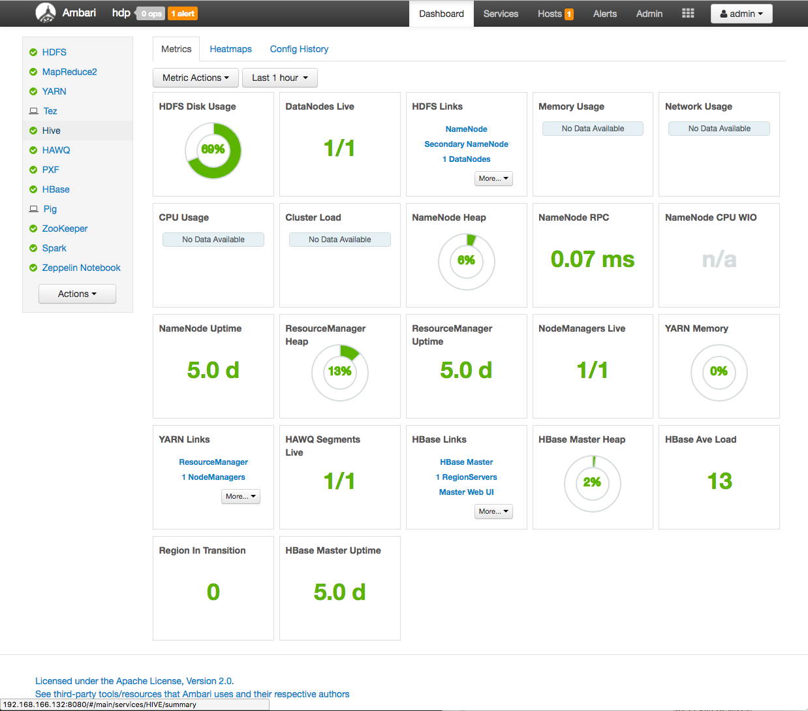The width and height of the screenshot is (808, 711).
Task: Click the HDFS Disk Usage donut chart
Action: pyautogui.click(x=213, y=151)
